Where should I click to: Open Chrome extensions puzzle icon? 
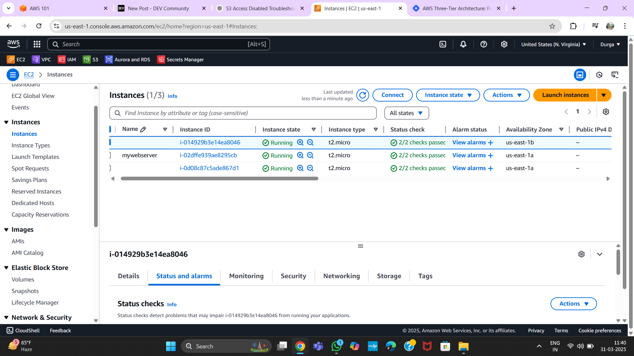[x=573, y=26]
